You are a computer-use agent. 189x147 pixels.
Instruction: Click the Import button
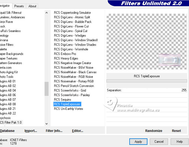(31, 131)
